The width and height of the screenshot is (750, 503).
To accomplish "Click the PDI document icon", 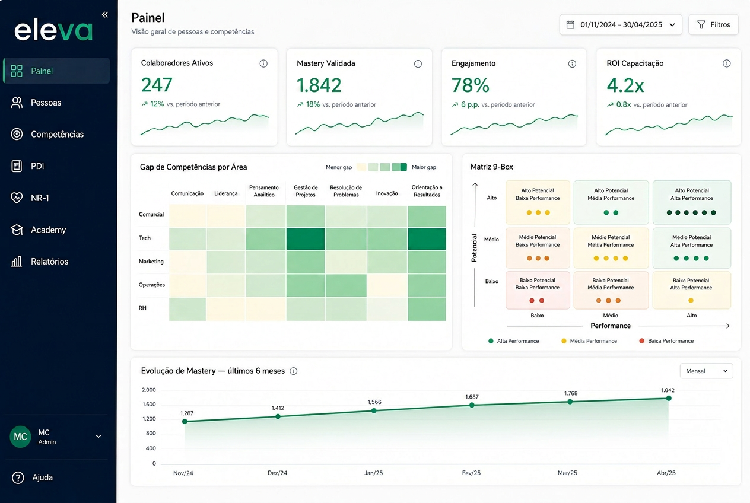I will [17, 166].
